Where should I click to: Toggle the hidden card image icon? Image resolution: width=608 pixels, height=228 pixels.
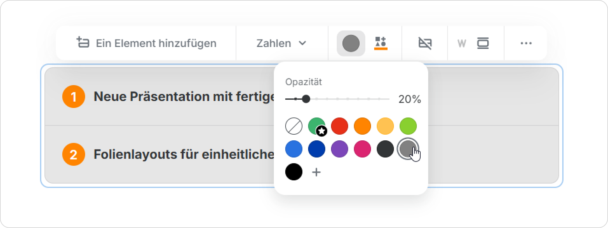click(425, 43)
